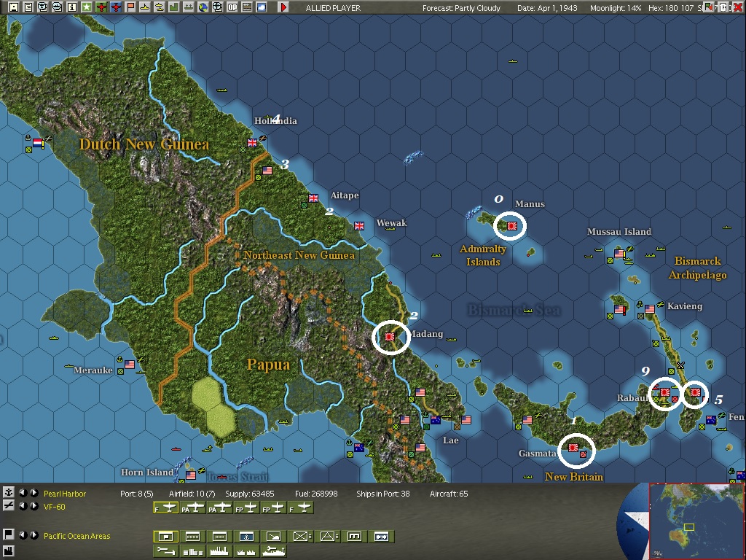This screenshot has height=560, width=746.
Task: Select the British flag base at Wewak
Action: pyautogui.click(x=359, y=226)
